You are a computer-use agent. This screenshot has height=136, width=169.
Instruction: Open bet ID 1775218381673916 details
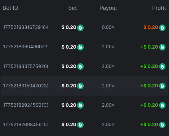tap(26, 27)
